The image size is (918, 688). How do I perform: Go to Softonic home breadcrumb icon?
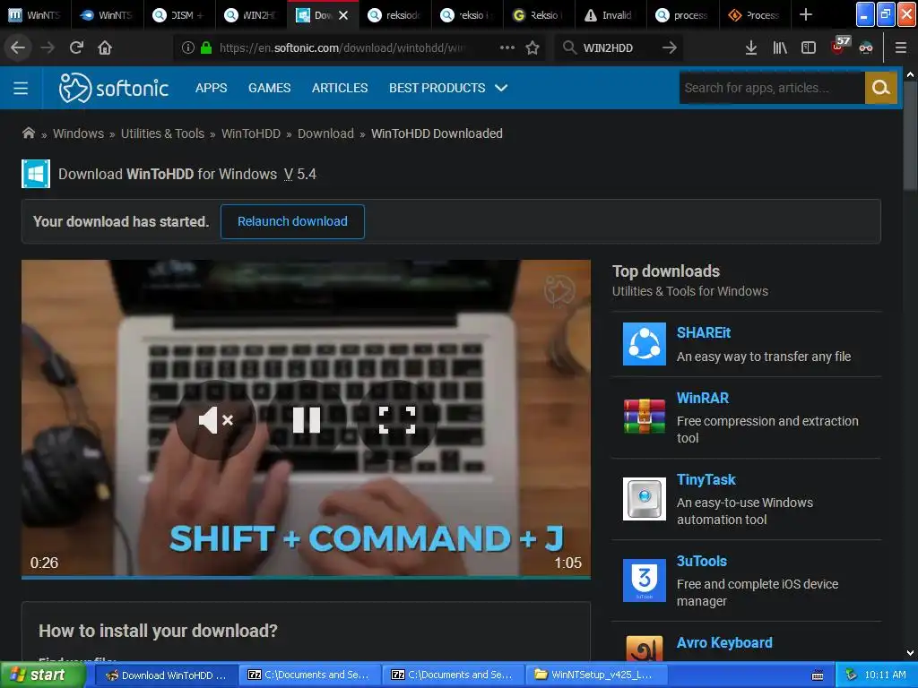pyautogui.click(x=28, y=133)
